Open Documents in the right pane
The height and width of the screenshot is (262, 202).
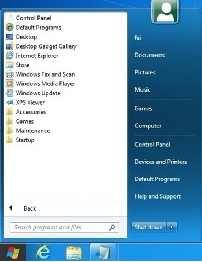pos(150,55)
